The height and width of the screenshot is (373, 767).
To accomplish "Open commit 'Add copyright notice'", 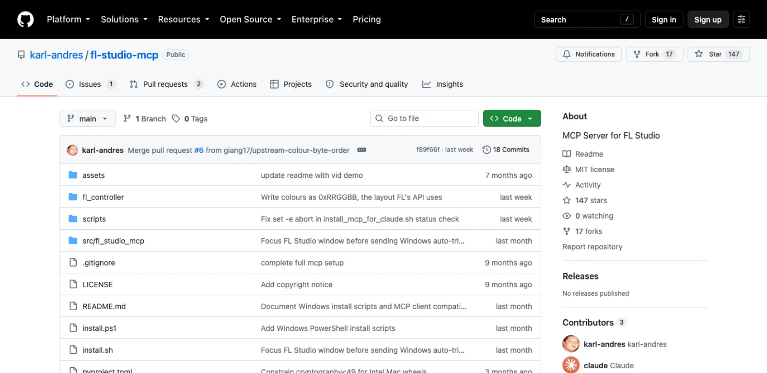I will coord(297,284).
